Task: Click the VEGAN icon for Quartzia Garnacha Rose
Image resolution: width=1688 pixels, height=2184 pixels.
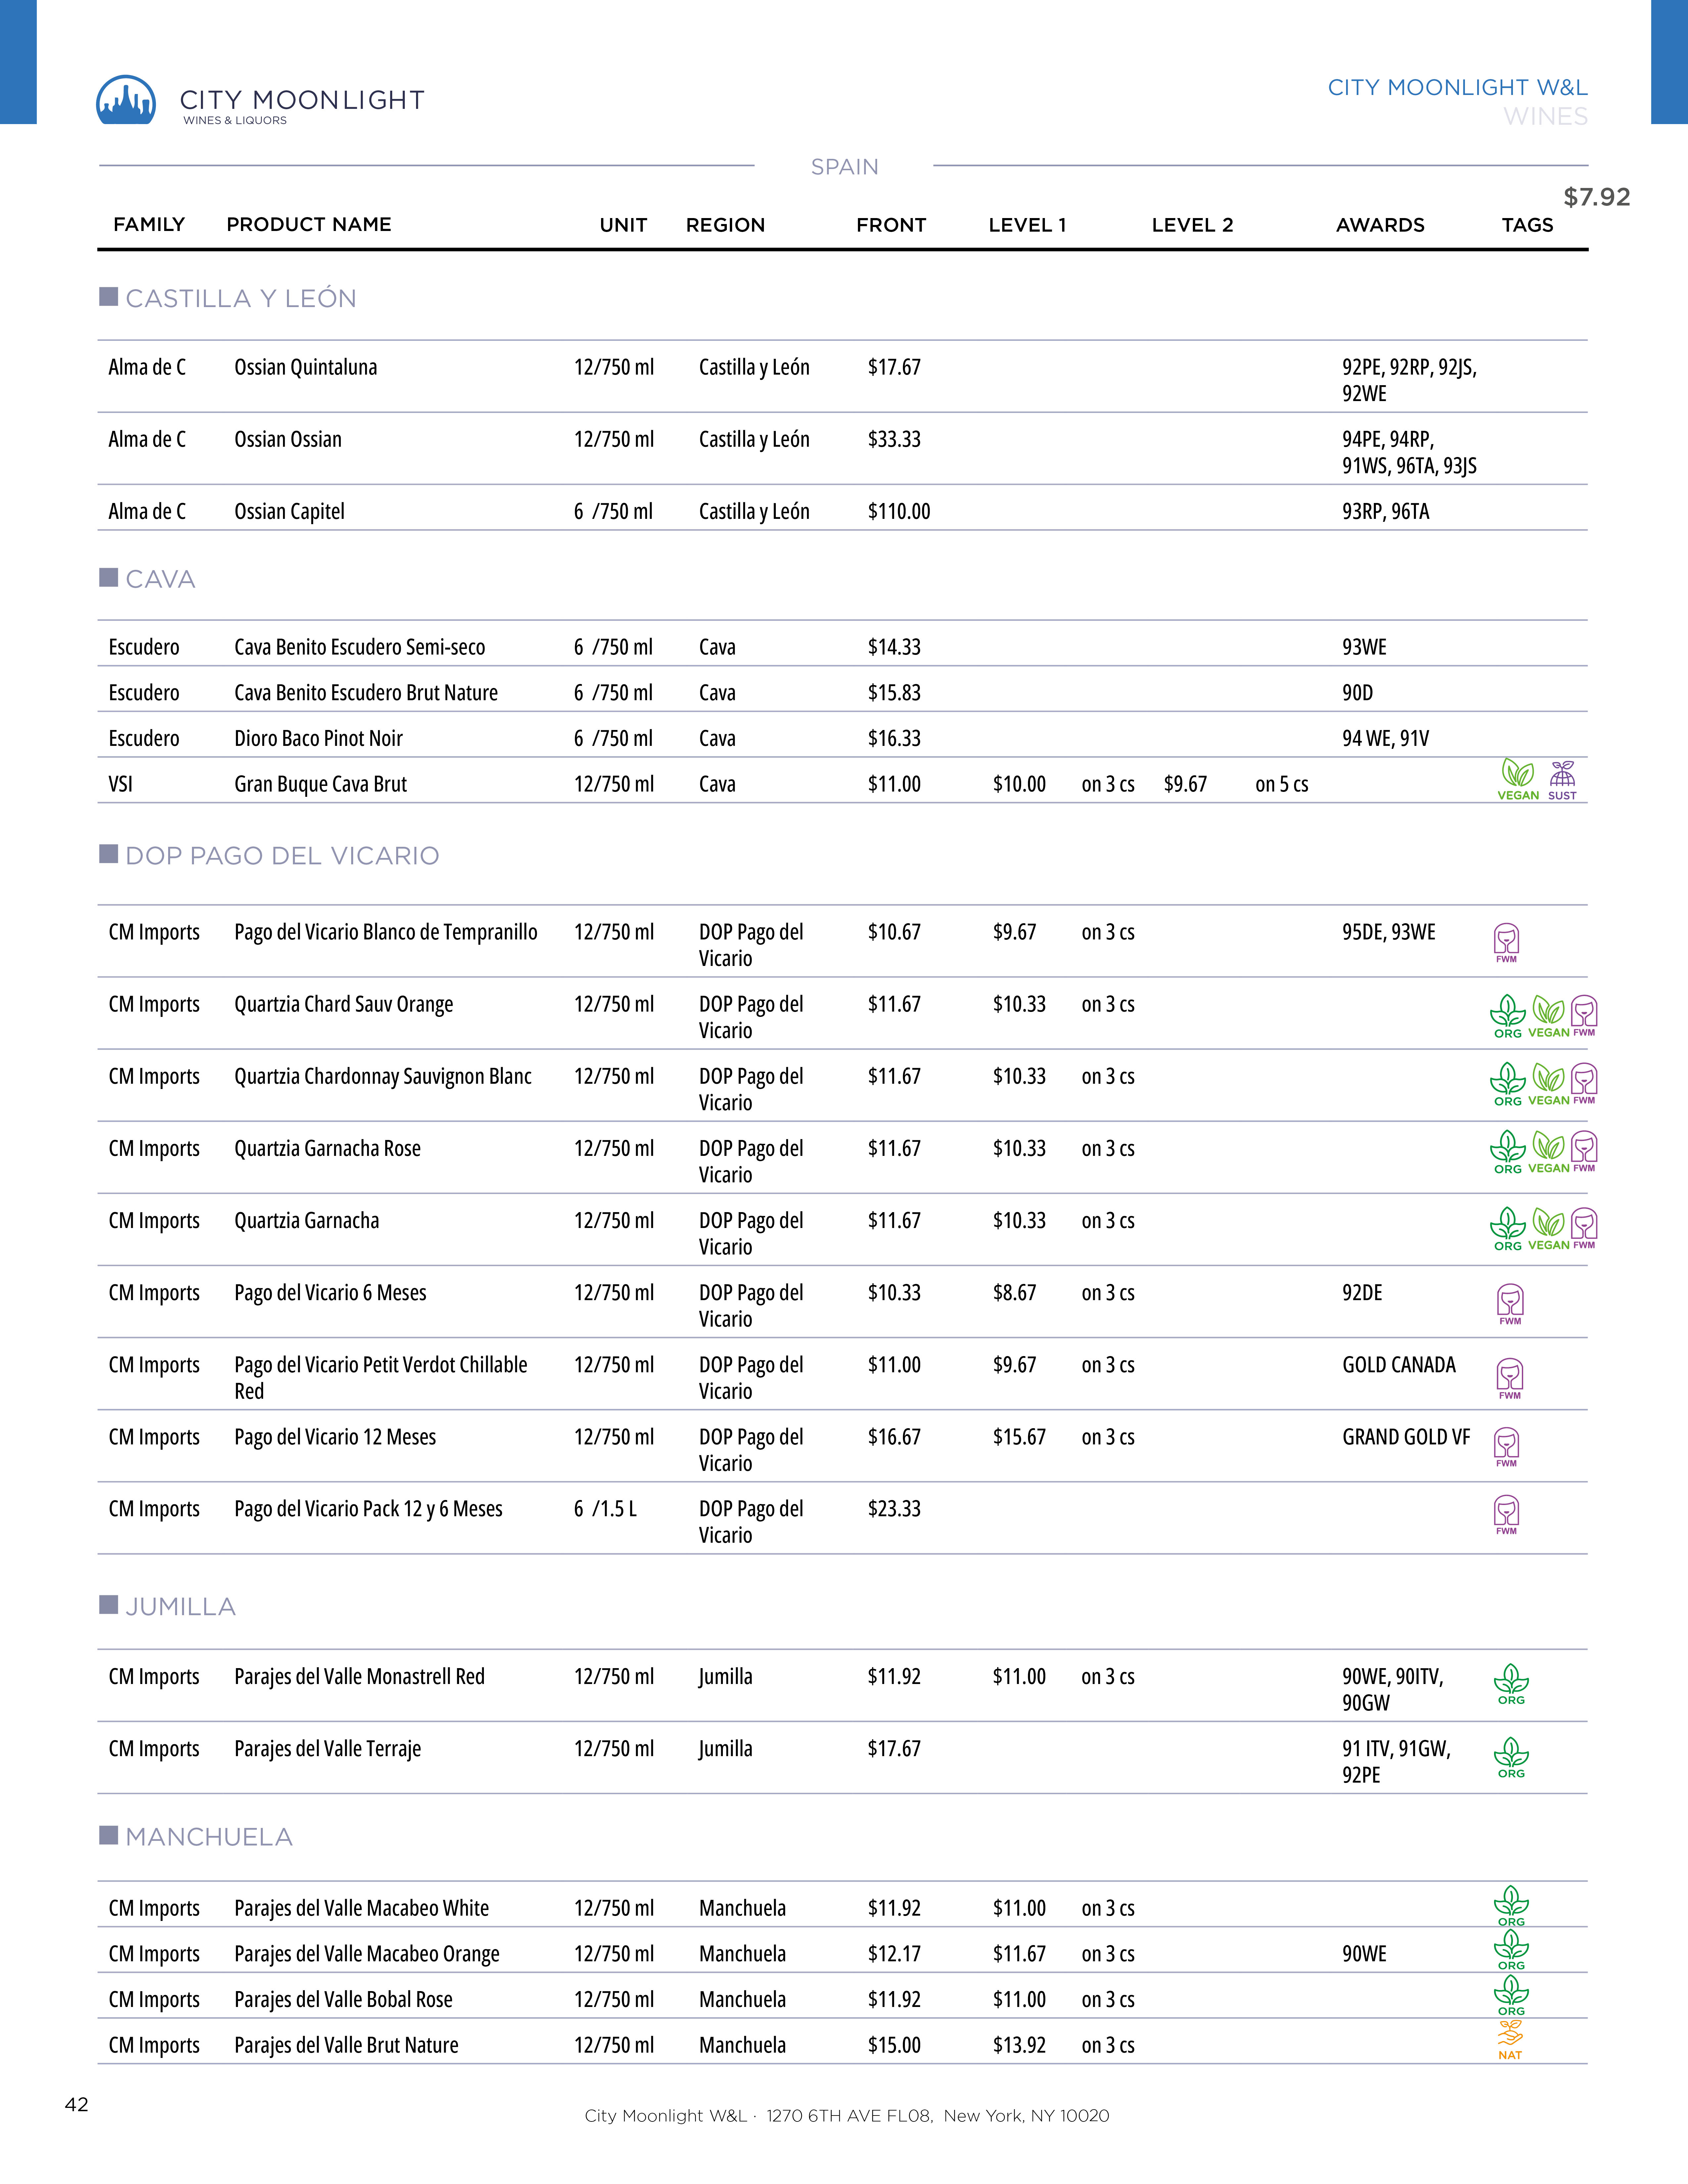Action: 1549,1152
